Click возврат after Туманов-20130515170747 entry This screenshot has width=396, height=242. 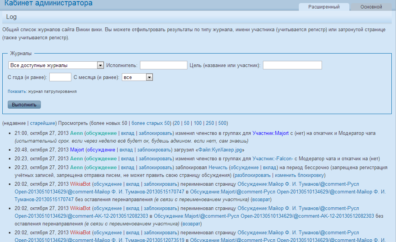[261, 200]
